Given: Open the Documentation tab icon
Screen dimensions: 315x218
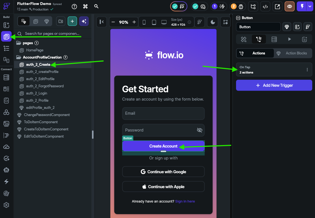Looking at the screenshot, I should tap(305, 39).
